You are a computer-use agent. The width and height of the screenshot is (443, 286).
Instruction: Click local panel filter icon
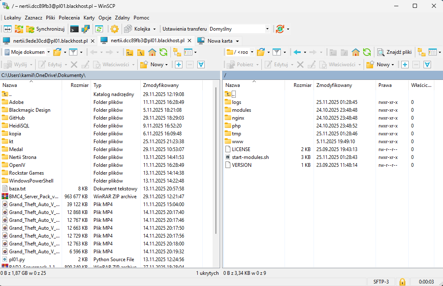tap(73, 52)
